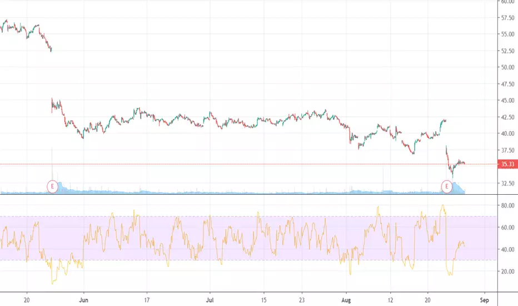Click the 23 date label on time axis
This screenshot has width=518, height=306.
click(302, 300)
